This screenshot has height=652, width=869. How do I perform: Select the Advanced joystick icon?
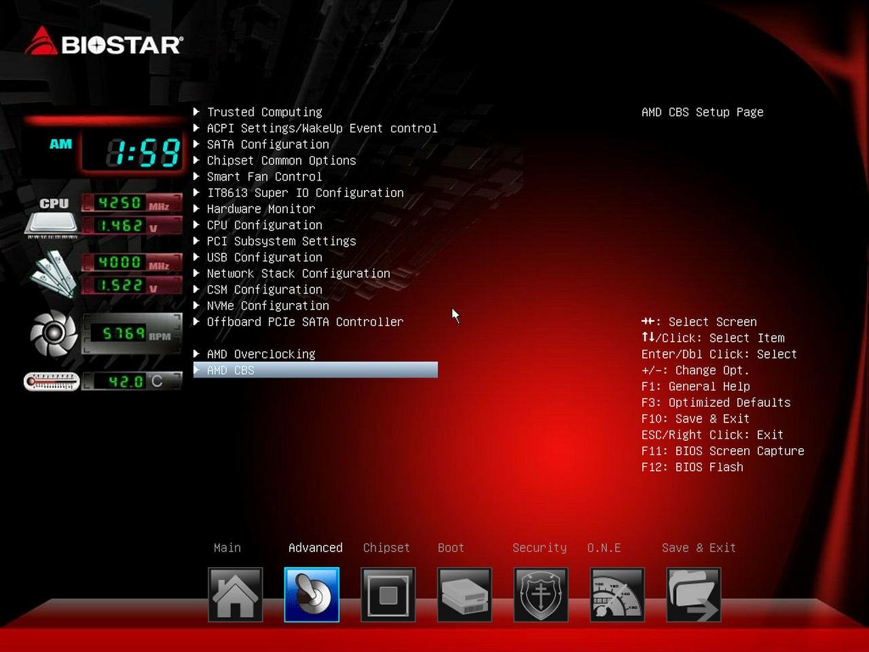pyautogui.click(x=312, y=595)
